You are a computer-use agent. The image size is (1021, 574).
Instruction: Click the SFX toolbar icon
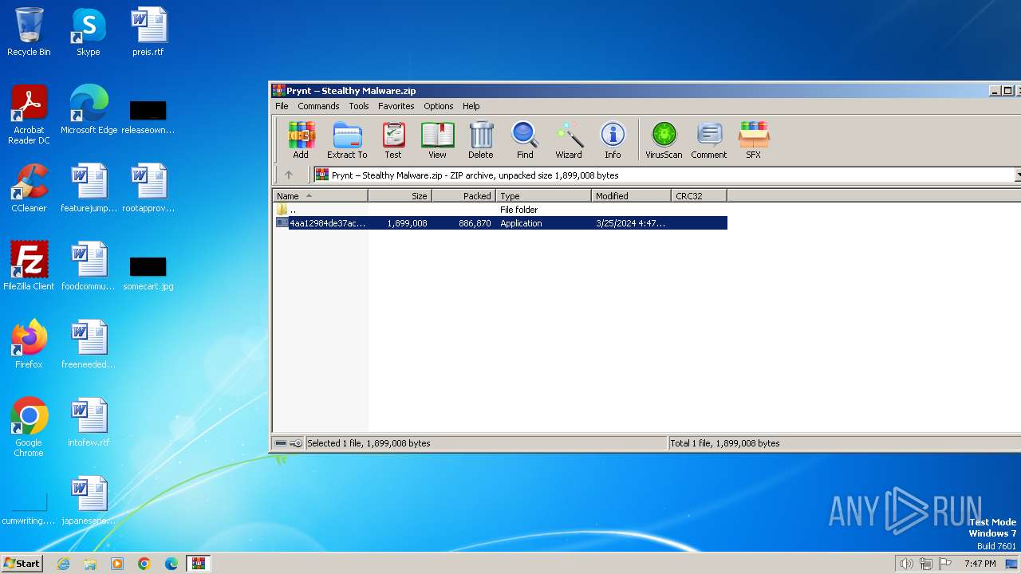(753, 140)
